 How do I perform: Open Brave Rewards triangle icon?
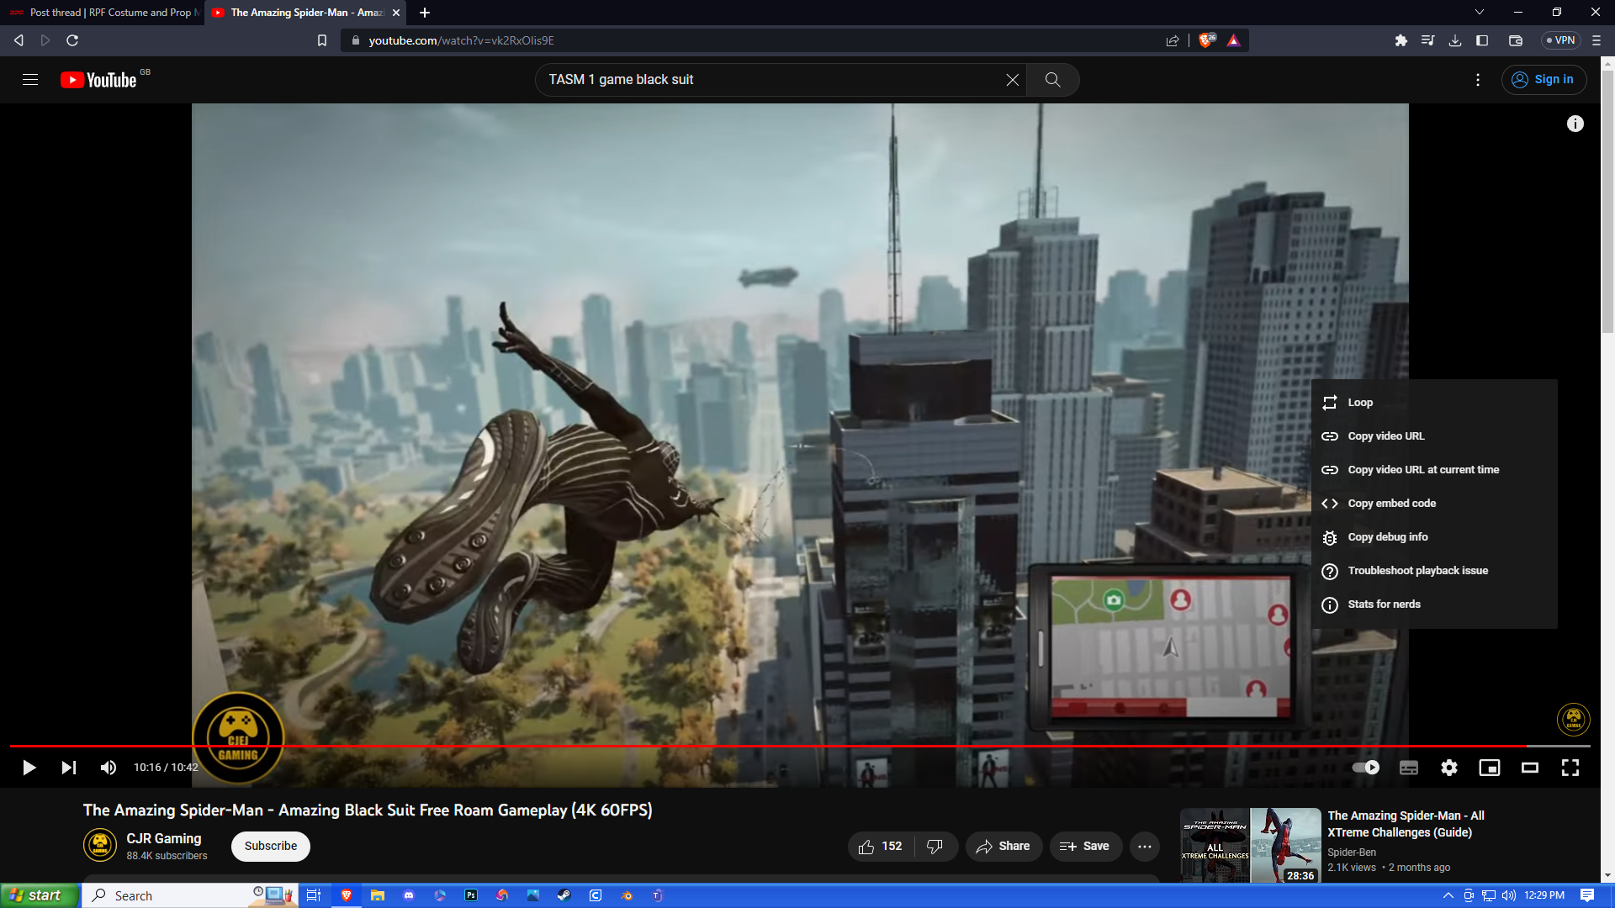(1233, 40)
